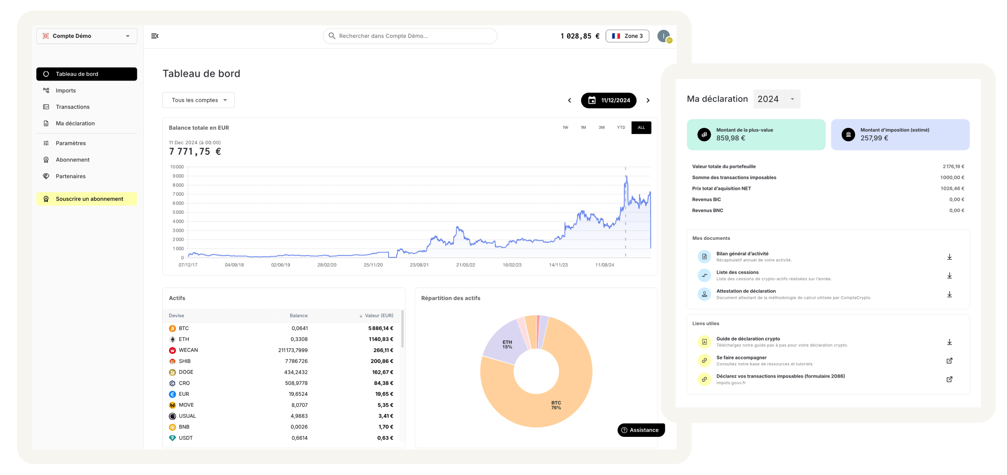Open Ma déclaration from the sidebar
The width and height of the screenshot is (1007, 475).
pyautogui.click(x=75, y=123)
